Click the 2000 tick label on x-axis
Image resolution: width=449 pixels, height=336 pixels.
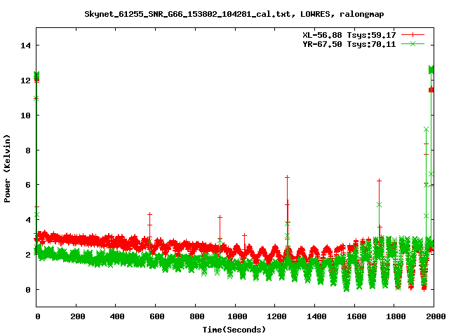tap(435, 316)
